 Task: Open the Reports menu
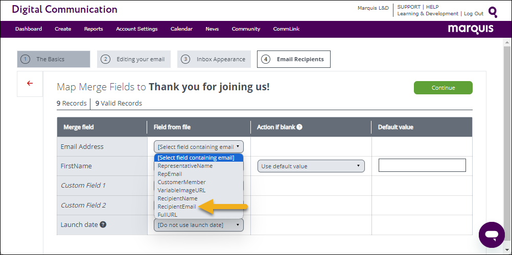pyautogui.click(x=94, y=29)
